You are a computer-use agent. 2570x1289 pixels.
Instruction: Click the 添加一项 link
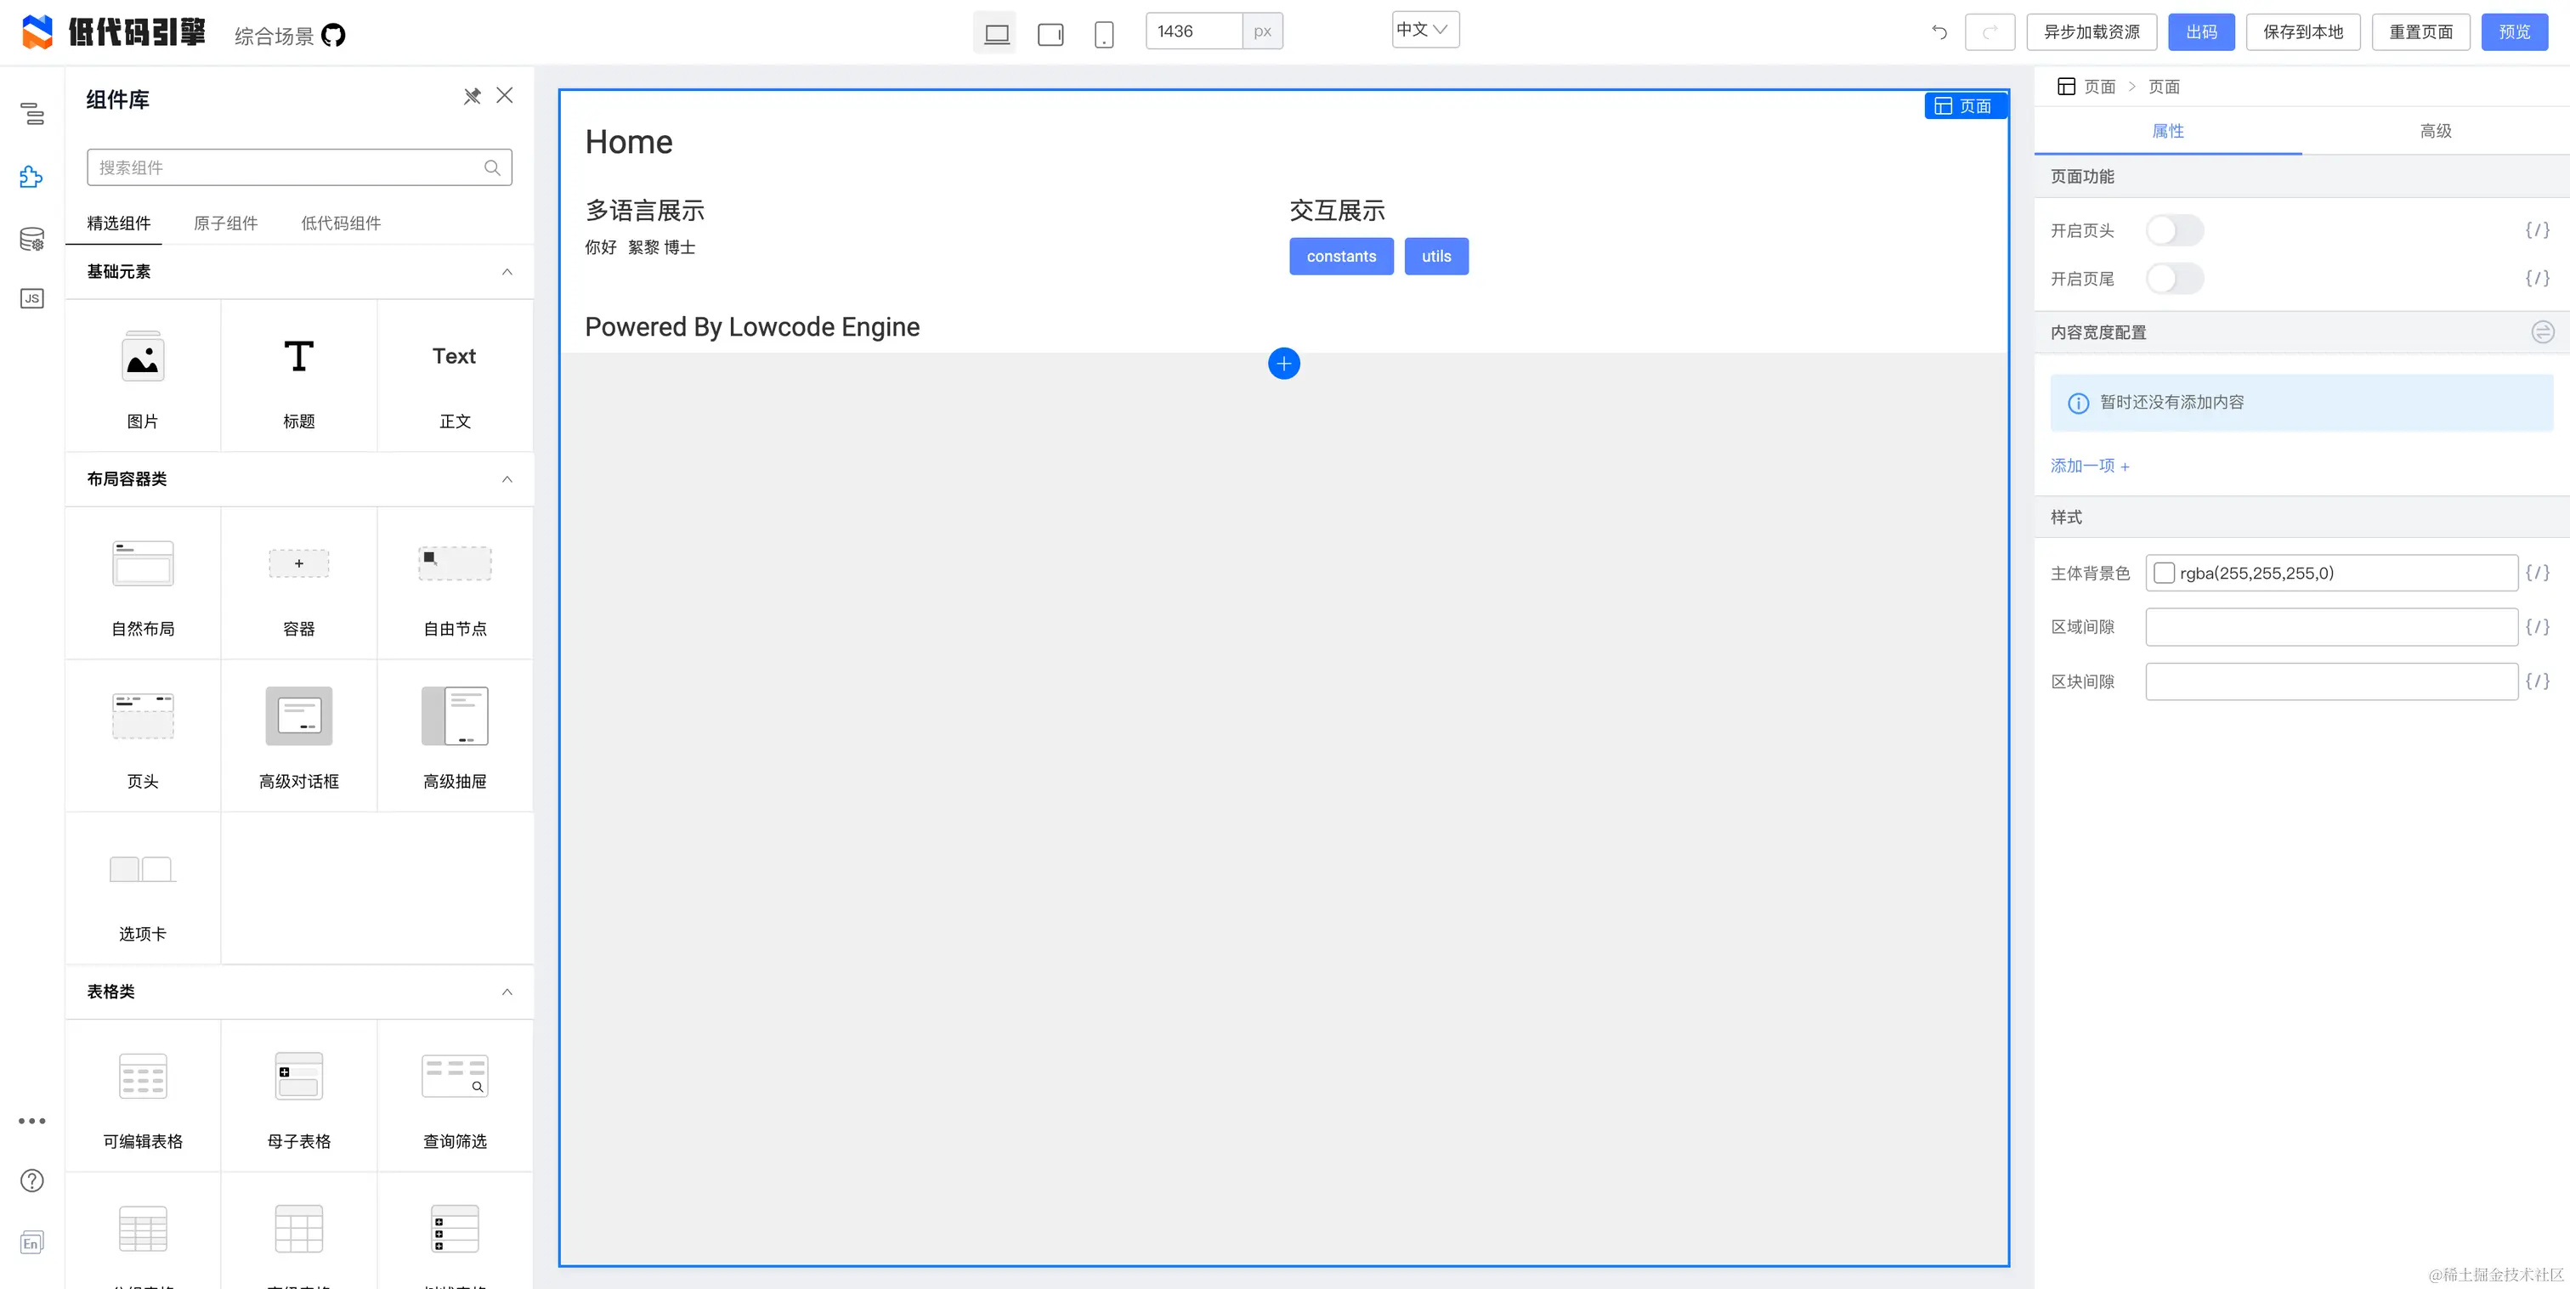2090,466
